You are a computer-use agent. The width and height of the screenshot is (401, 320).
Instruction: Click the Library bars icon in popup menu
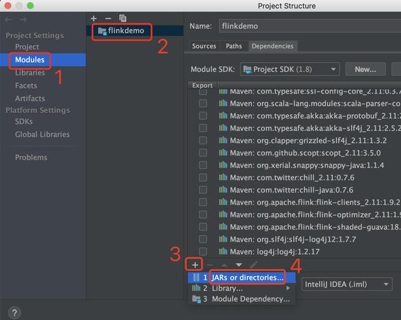coord(196,288)
